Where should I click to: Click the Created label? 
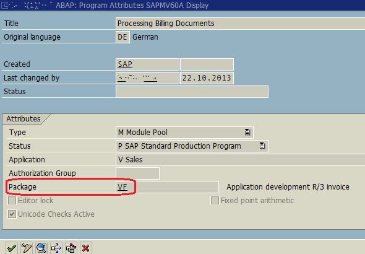tap(17, 64)
